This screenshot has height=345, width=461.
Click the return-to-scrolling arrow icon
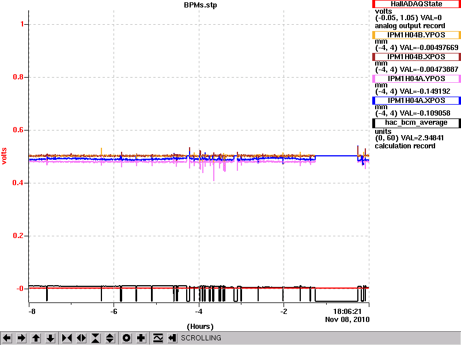[172, 338]
